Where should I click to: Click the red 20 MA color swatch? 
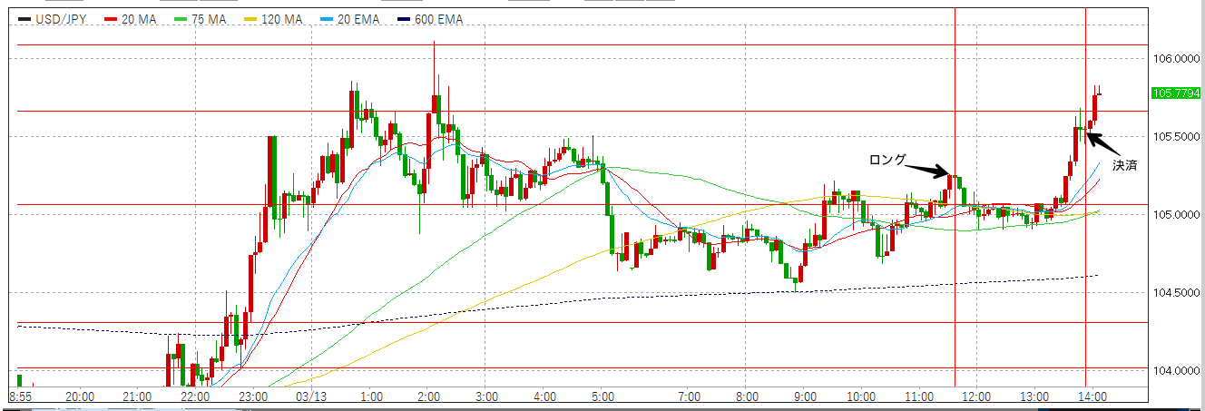coord(112,19)
